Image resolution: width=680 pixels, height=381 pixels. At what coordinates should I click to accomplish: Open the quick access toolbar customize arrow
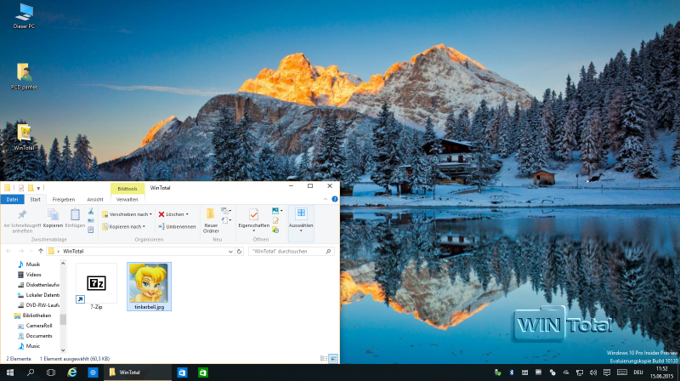(38, 188)
